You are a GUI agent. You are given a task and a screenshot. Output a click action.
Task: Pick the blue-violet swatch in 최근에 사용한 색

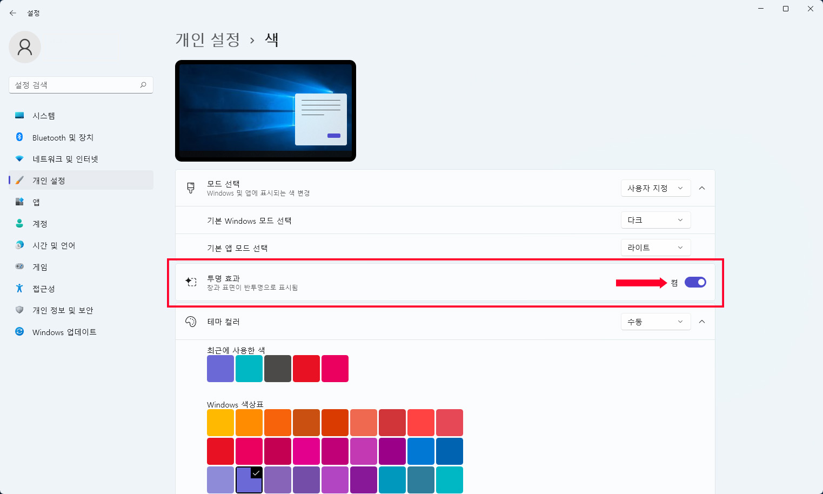(220, 369)
